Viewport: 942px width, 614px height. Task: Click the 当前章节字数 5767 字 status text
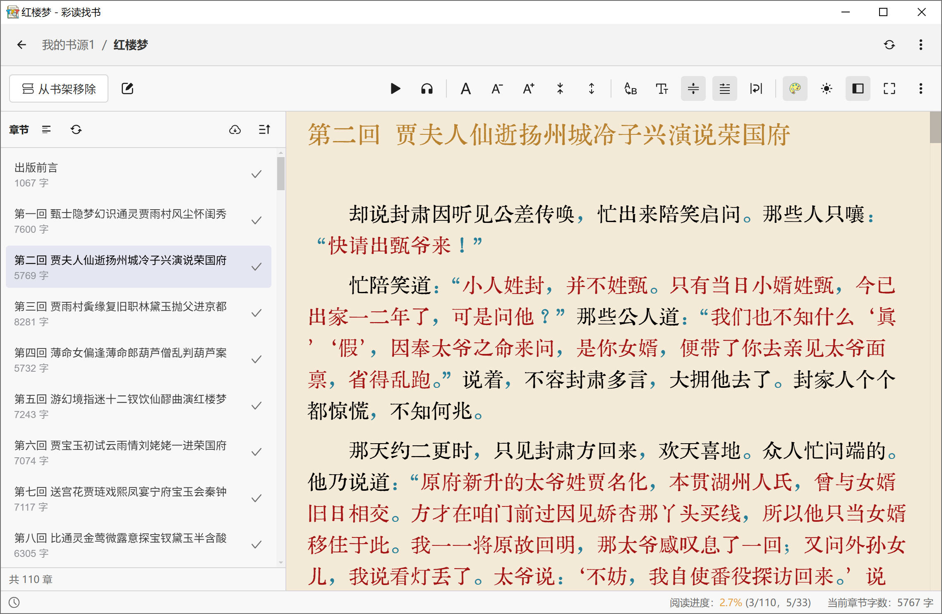(x=880, y=602)
